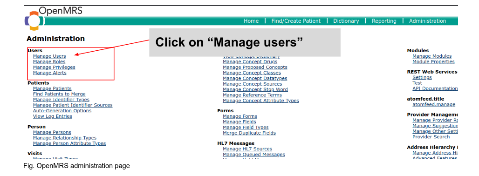Open Manage Reference Terms link
This screenshot has width=479, height=176.
click(253, 95)
